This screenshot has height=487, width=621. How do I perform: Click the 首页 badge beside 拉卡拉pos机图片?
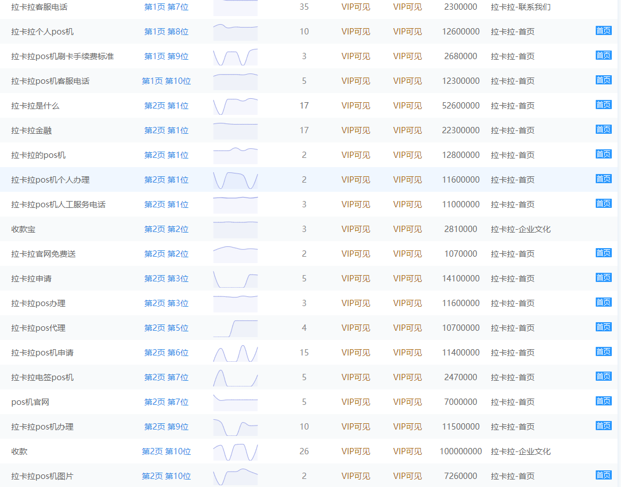(604, 476)
